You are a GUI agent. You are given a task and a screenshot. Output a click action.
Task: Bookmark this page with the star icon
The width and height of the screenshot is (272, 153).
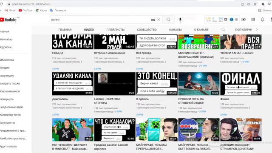pos(255,4)
